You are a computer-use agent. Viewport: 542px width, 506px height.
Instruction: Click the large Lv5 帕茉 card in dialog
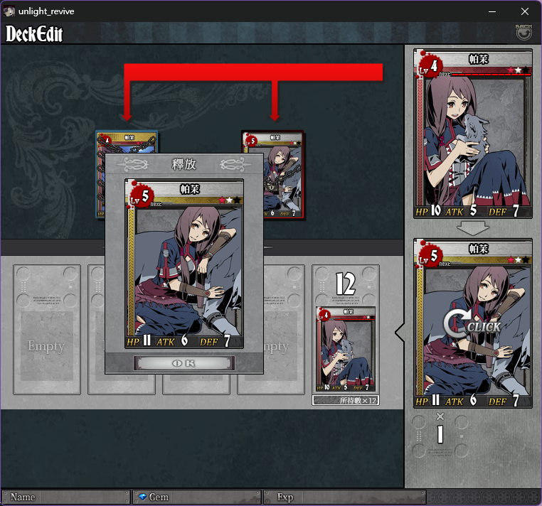click(184, 264)
